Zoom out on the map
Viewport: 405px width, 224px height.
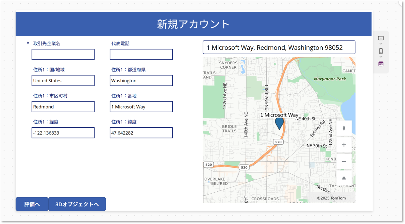tap(344, 161)
